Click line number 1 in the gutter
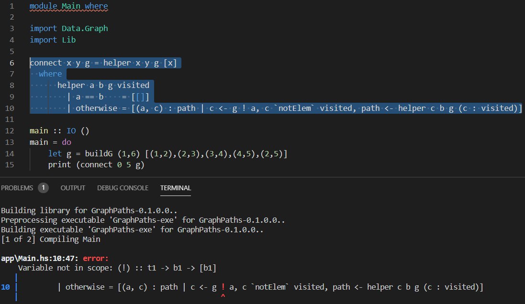The height and width of the screenshot is (304, 525). 11,7
